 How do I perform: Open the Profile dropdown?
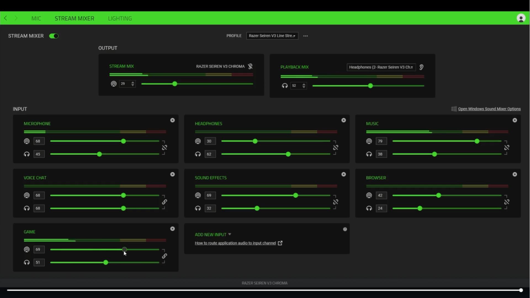(272, 36)
